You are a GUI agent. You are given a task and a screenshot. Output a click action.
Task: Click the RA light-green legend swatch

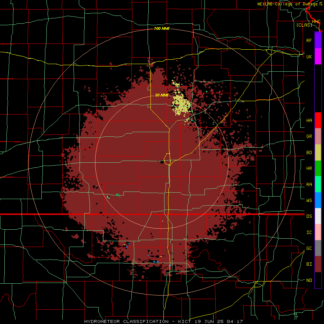point(318,184)
